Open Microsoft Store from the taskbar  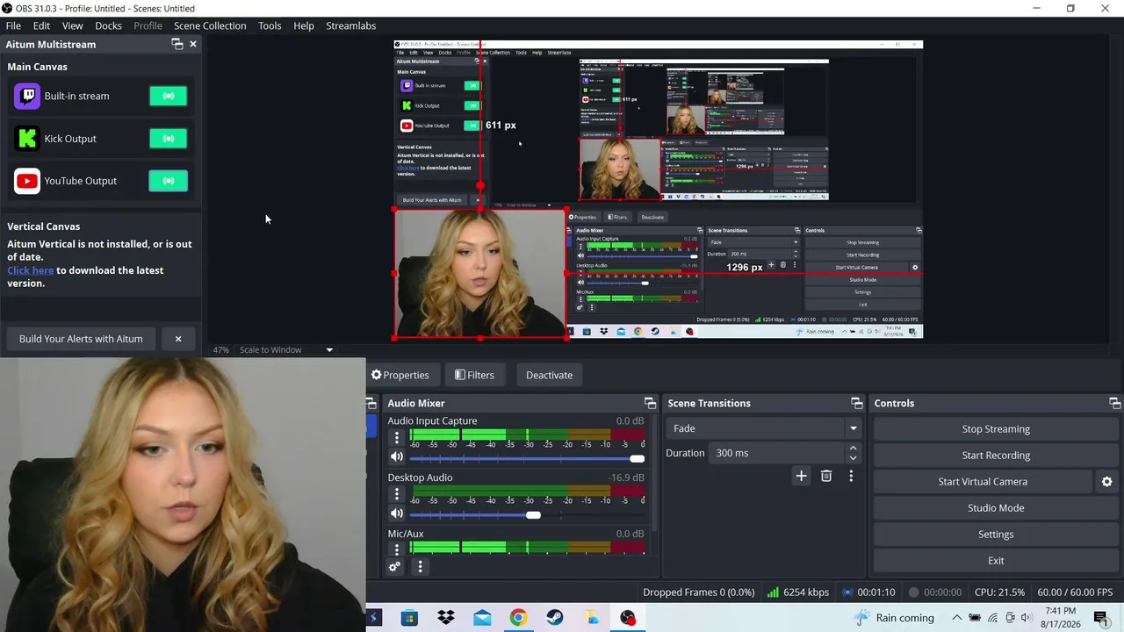click(x=409, y=618)
